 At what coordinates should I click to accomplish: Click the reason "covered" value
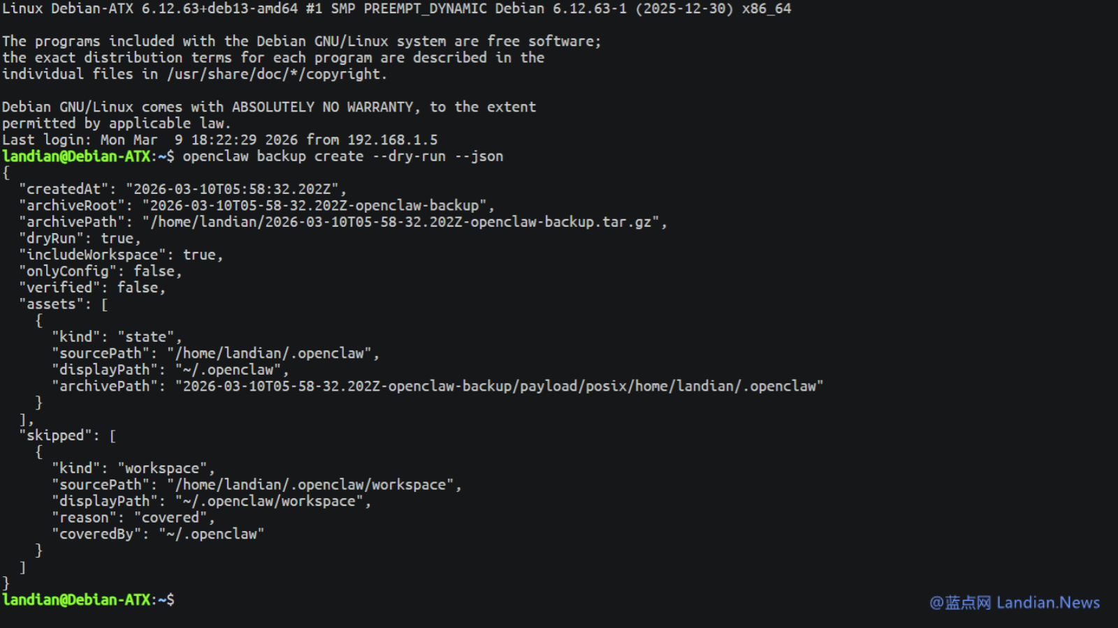click(170, 518)
